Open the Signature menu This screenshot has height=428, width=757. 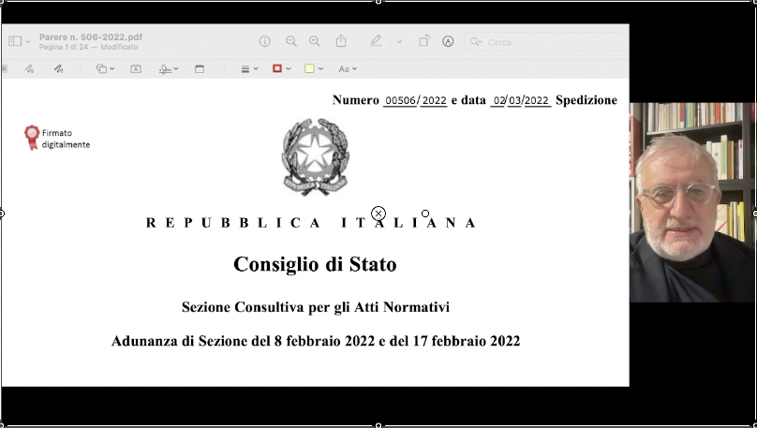pos(169,68)
